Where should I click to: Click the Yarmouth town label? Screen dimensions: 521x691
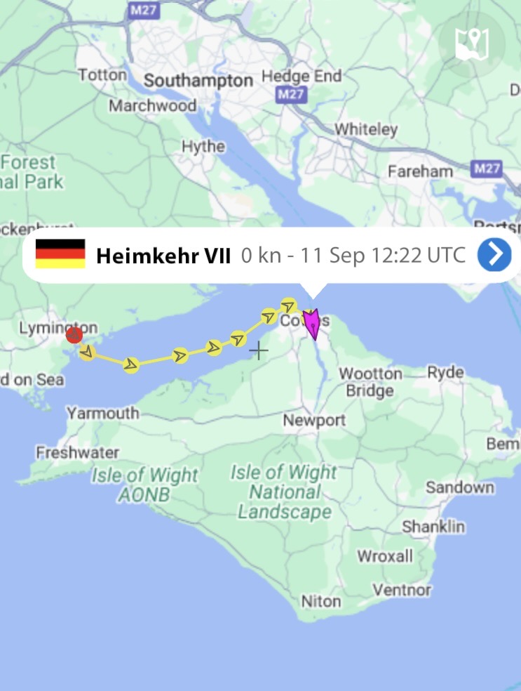(x=103, y=413)
